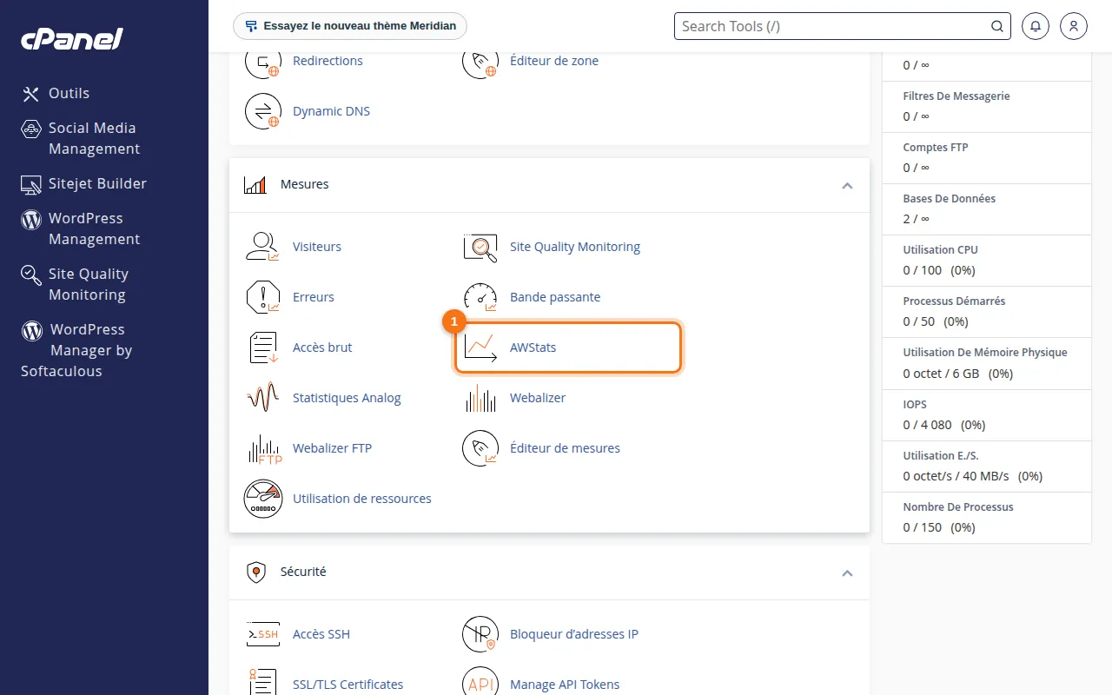Click the Utilisation CPU statistic label
1112x695 pixels.
click(941, 250)
